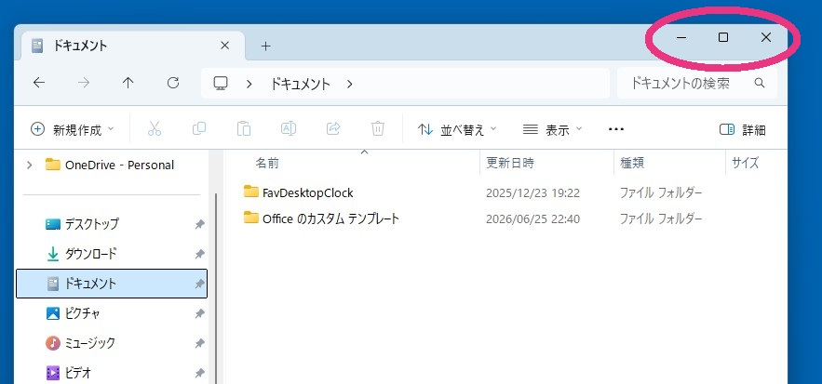Click the Cut scissors icon
This screenshot has width=822, height=384.
155,129
